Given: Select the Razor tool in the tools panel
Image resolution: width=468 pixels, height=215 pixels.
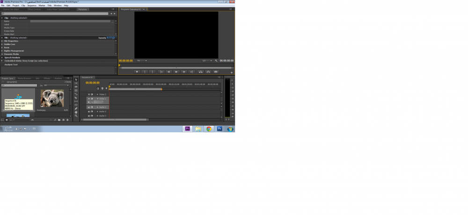Looking at the screenshot, I should coord(76,98).
